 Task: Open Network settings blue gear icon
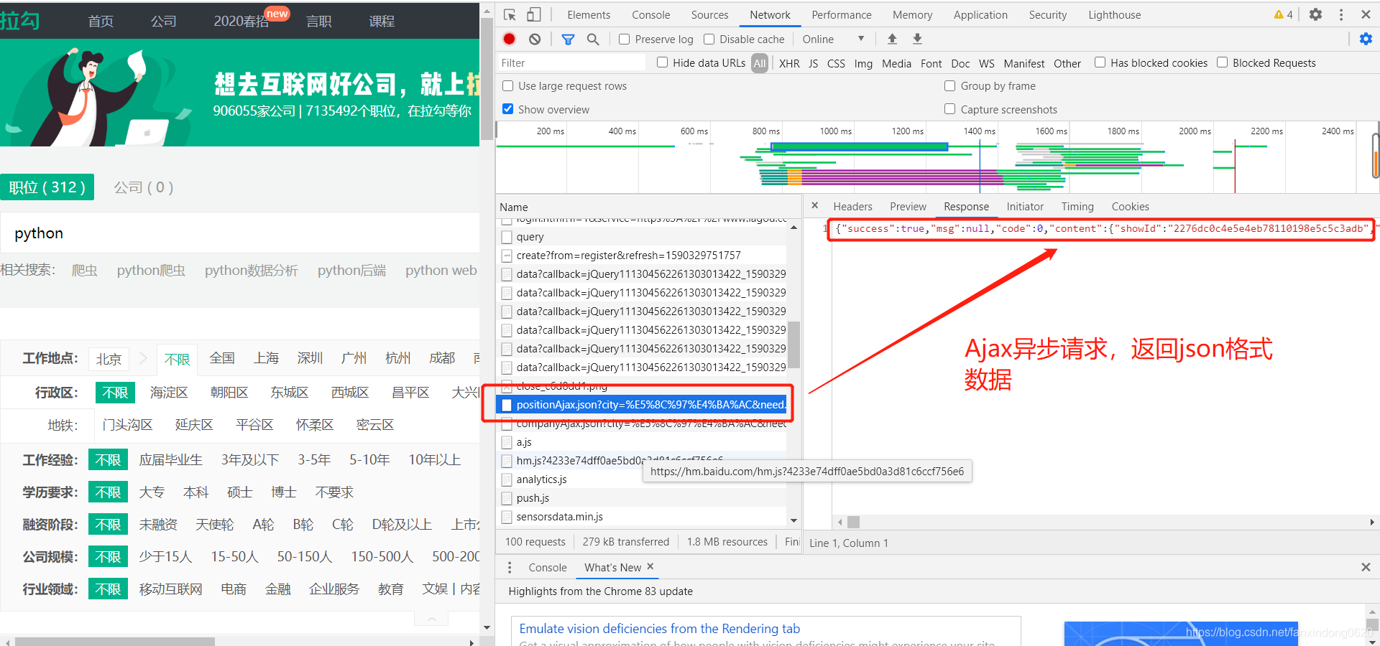click(x=1366, y=39)
